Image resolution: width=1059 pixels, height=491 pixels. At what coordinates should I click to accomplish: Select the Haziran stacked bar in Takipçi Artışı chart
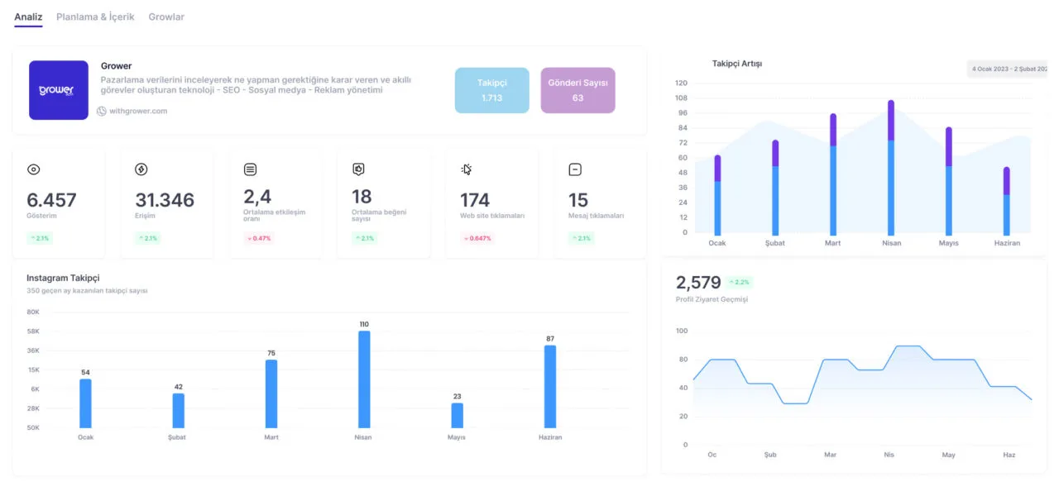pos(1007,201)
